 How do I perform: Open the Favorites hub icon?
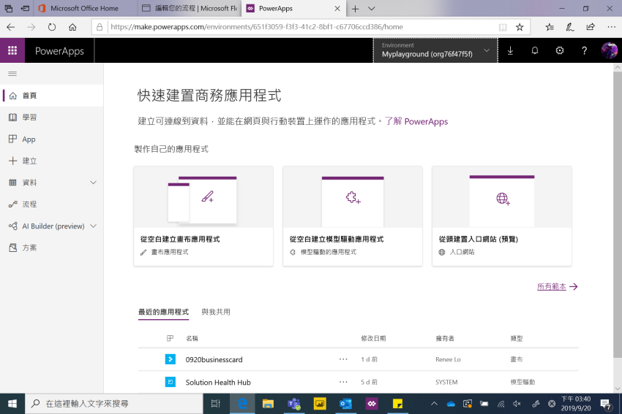click(550, 27)
